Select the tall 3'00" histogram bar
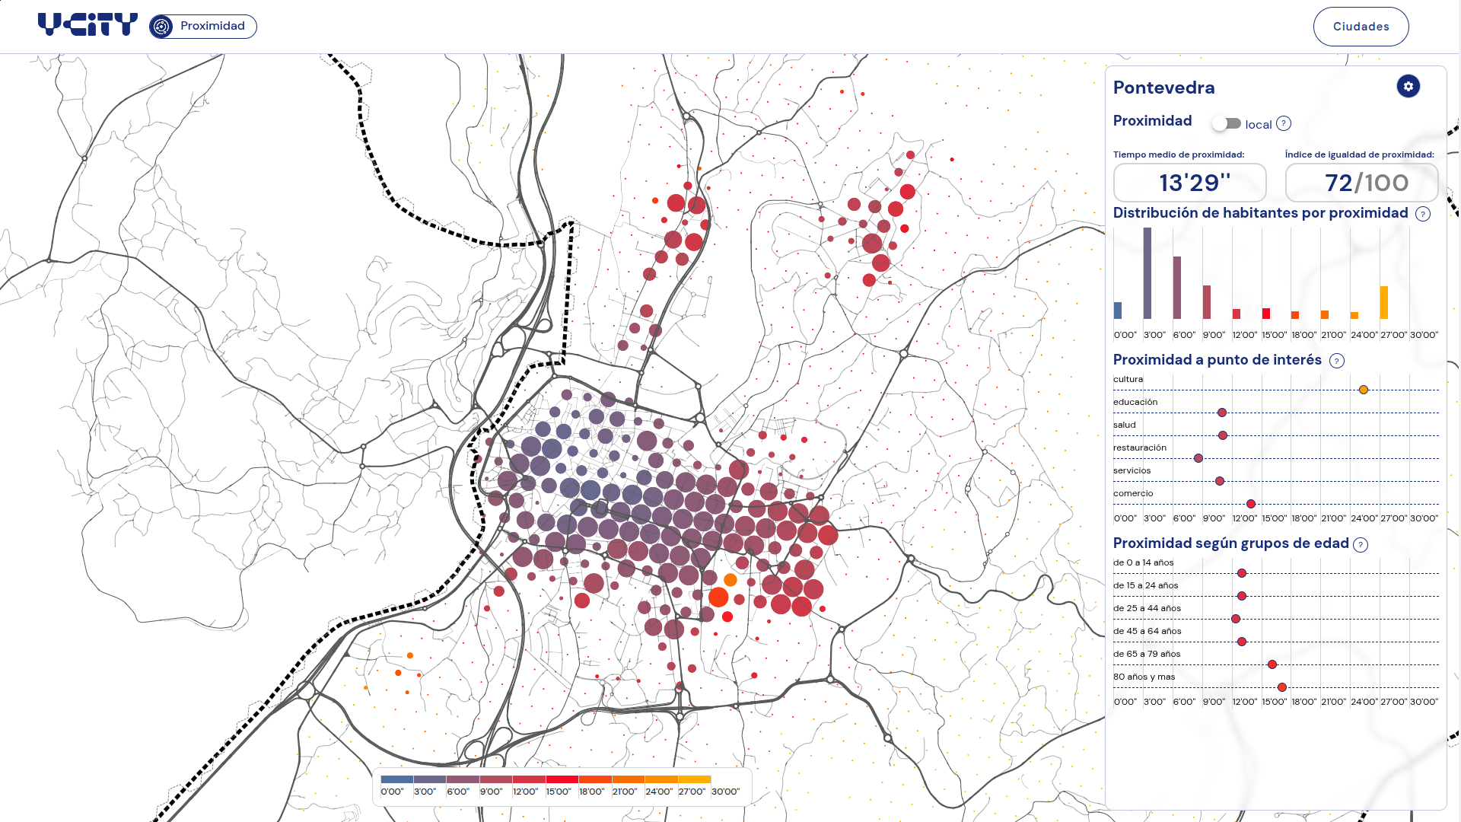Screen dimensions: 1461x822 [x=1147, y=273]
